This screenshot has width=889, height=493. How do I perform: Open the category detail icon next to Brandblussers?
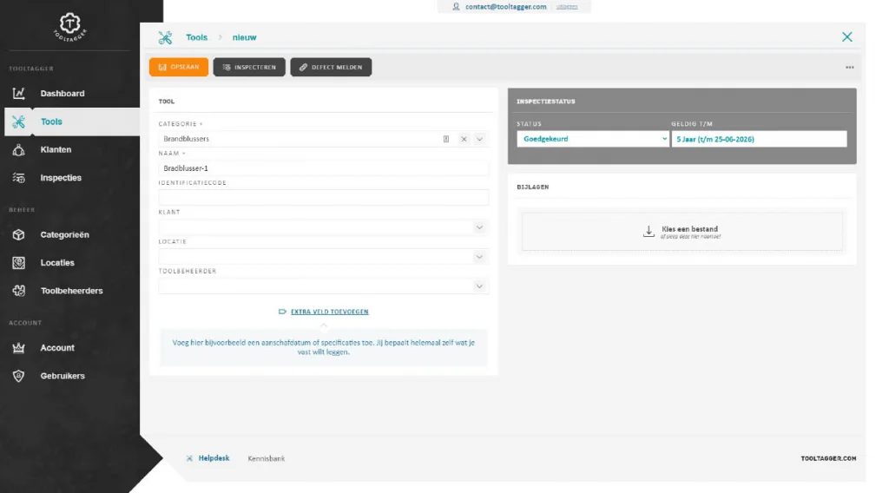(x=446, y=139)
